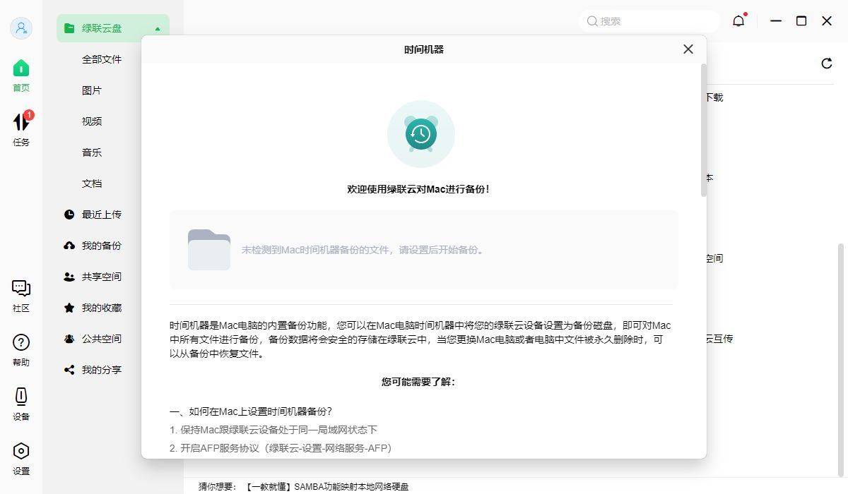This screenshot has height=494, width=848.
Task: Click the 公共空间 group icon
Action: click(x=69, y=339)
